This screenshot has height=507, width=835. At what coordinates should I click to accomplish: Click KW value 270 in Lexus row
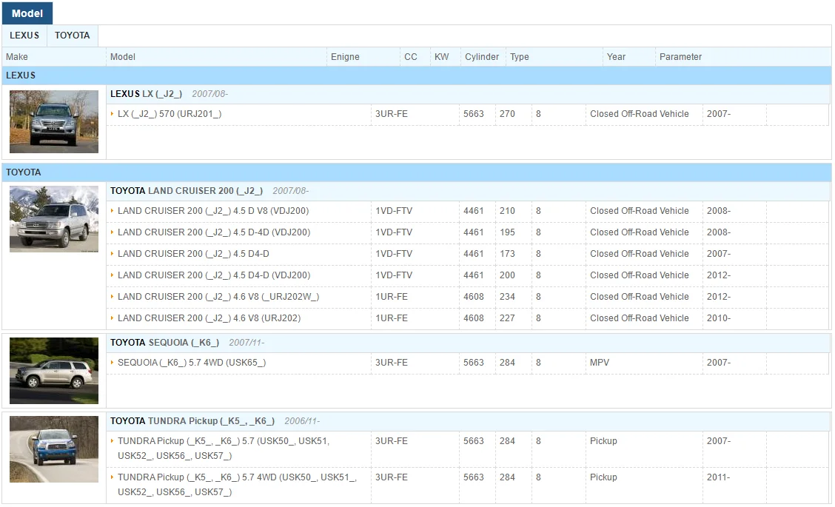coord(507,114)
